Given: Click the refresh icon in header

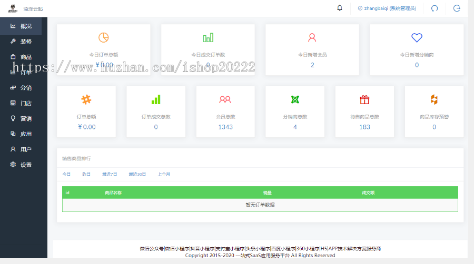Looking at the screenshot, I should coord(434,8).
